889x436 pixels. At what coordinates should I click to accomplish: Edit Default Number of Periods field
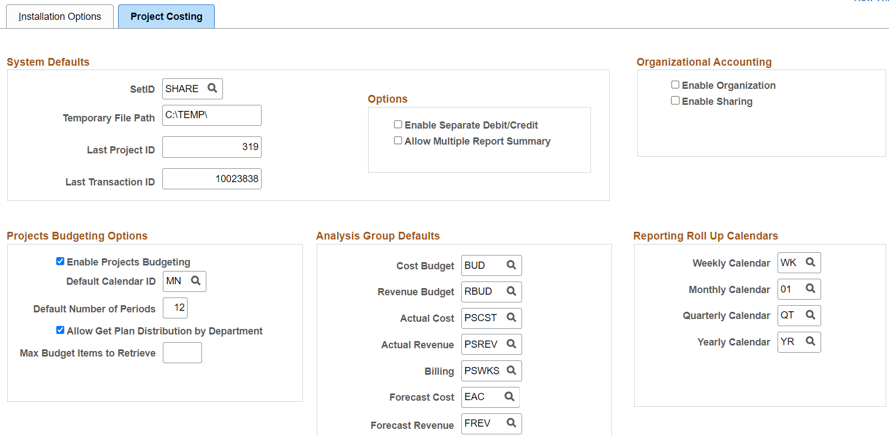(175, 308)
